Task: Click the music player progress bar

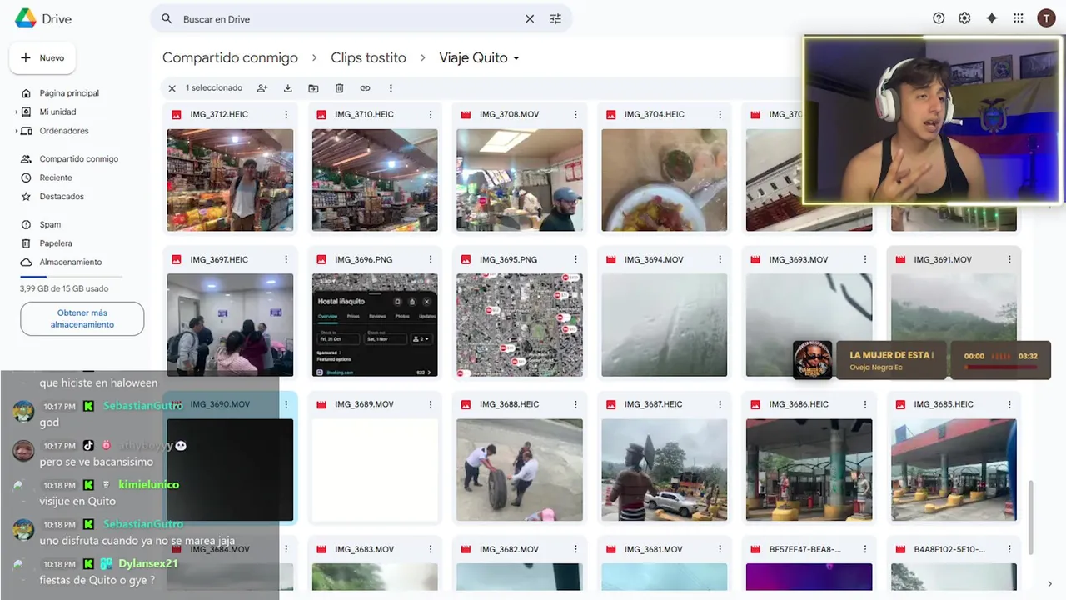Action: 999,366
